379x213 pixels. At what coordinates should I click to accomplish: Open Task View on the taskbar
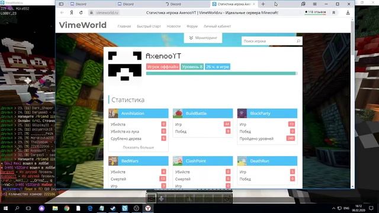28,208
